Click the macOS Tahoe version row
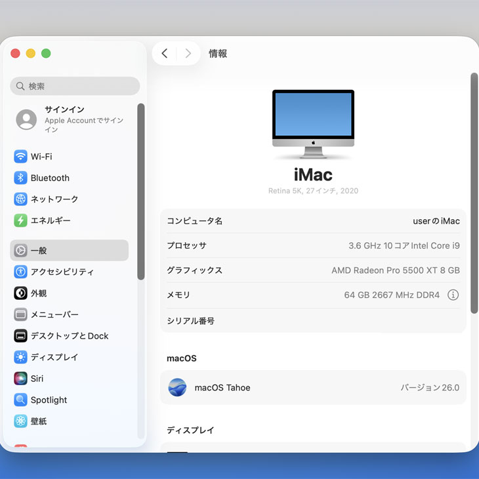479x479 pixels. [313, 388]
